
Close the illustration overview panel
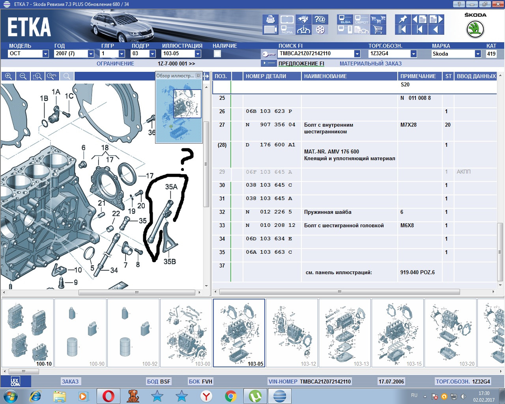click(198, 75)
